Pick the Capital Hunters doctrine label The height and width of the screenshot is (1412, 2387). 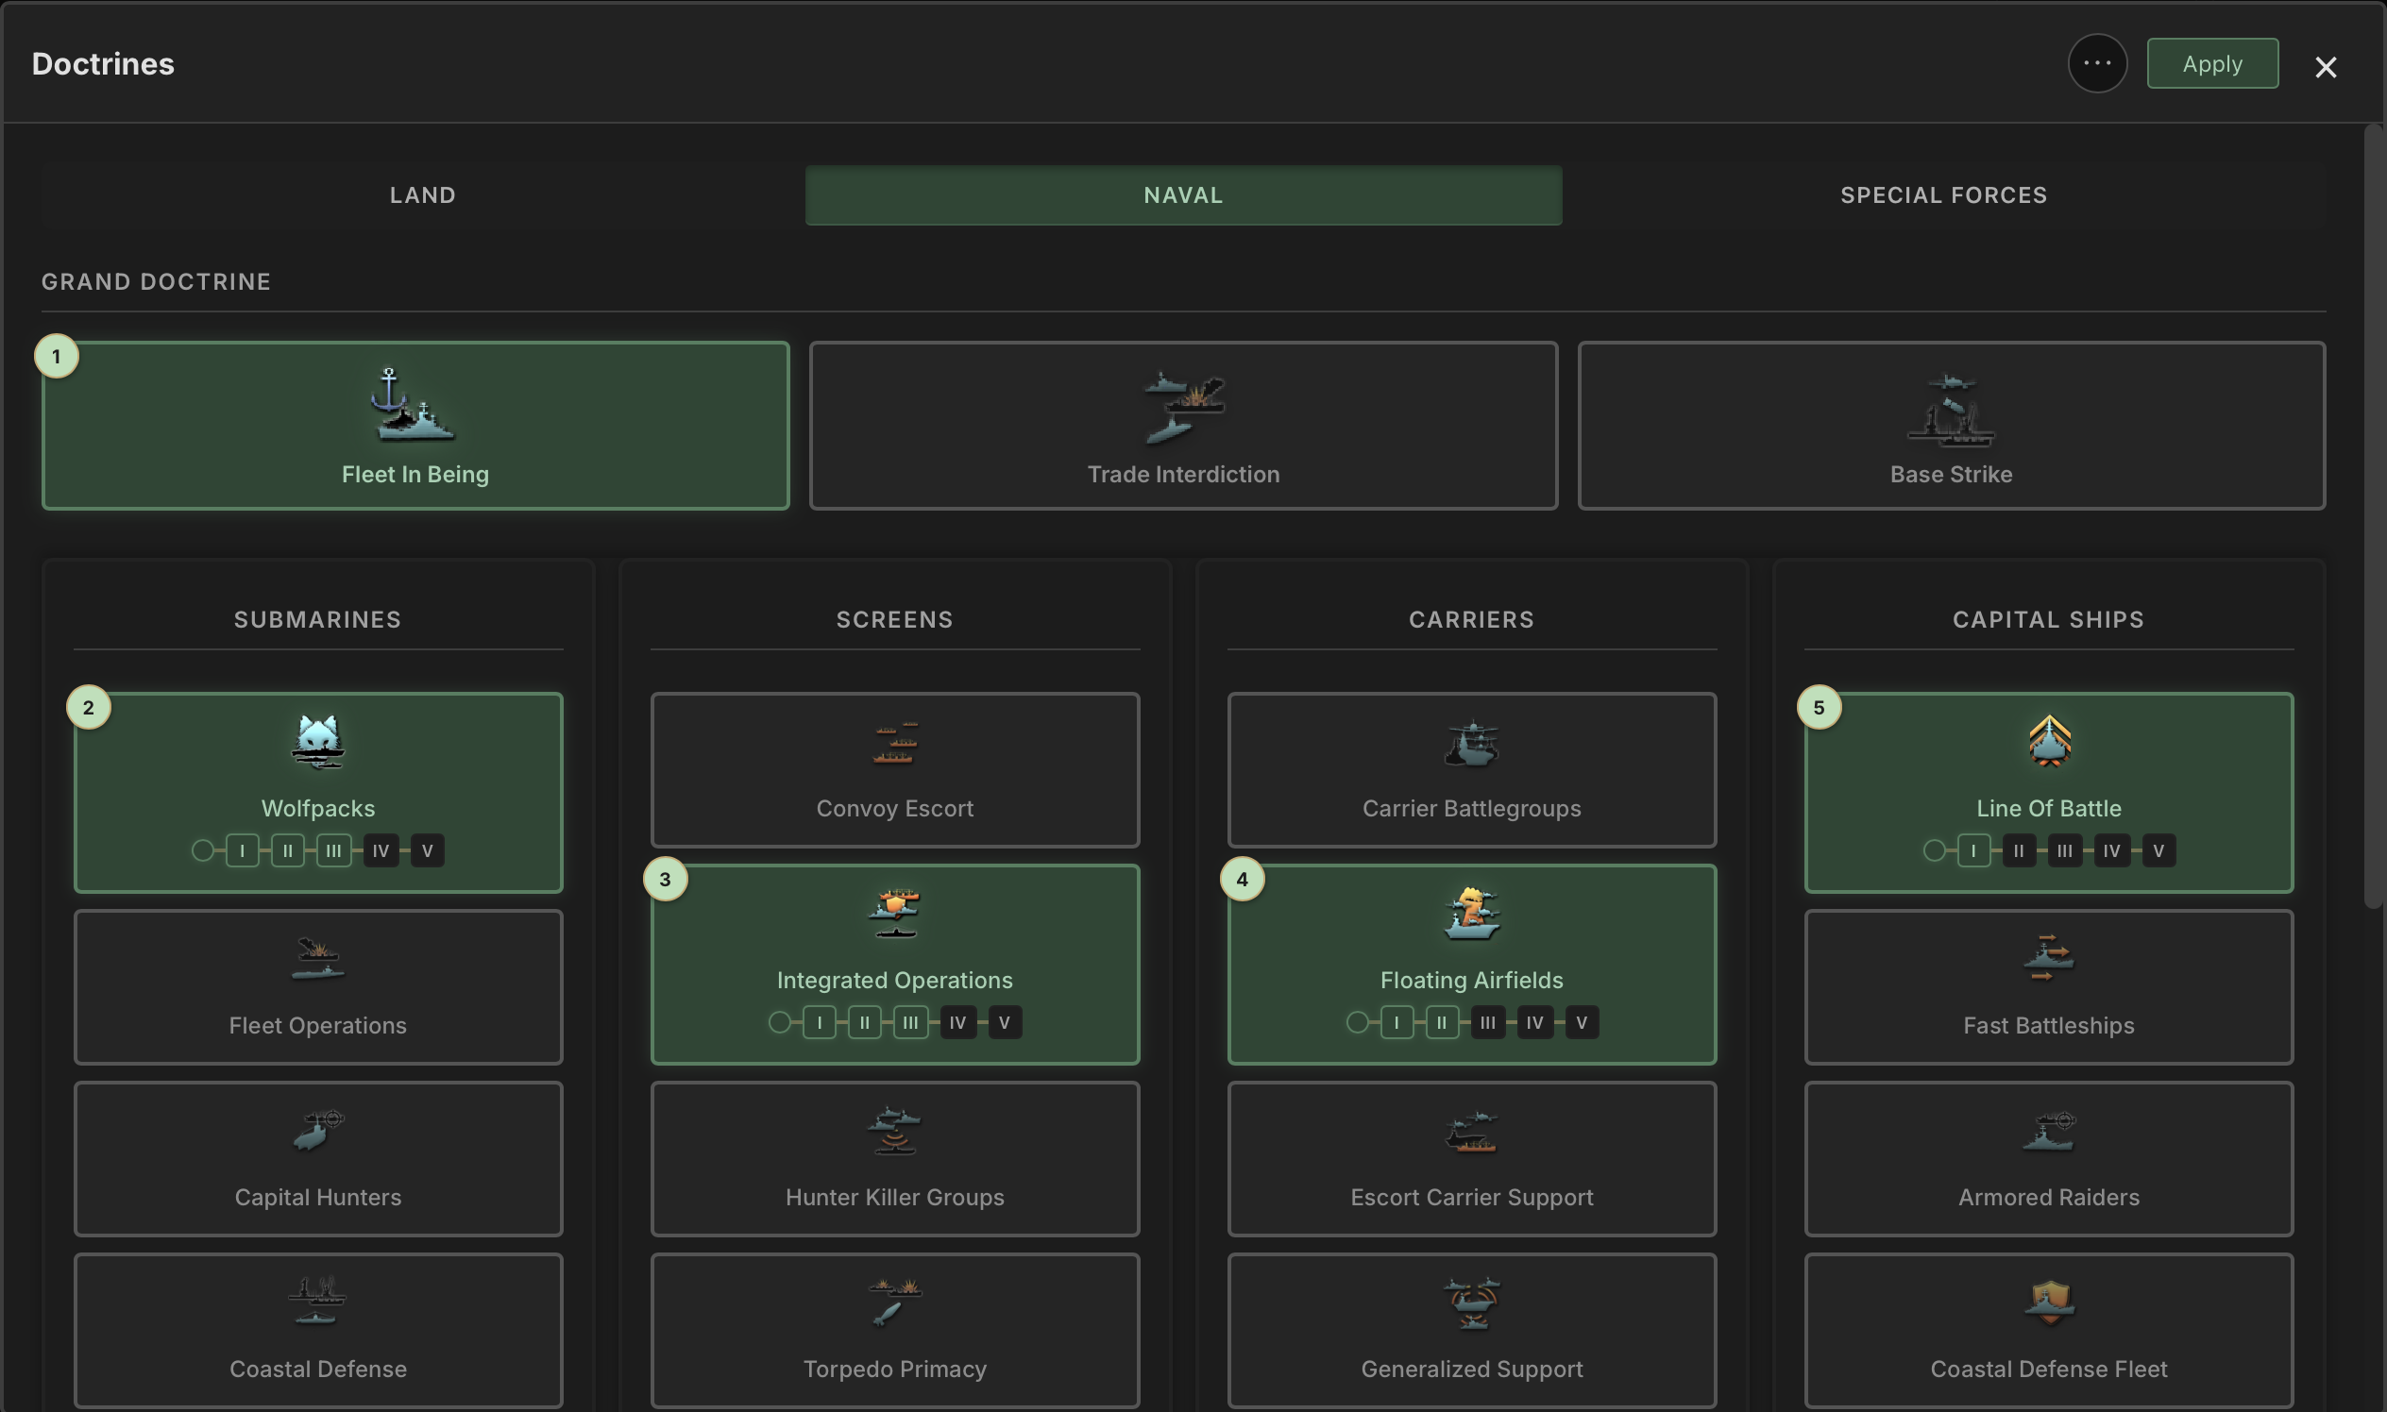point(318,1197)
